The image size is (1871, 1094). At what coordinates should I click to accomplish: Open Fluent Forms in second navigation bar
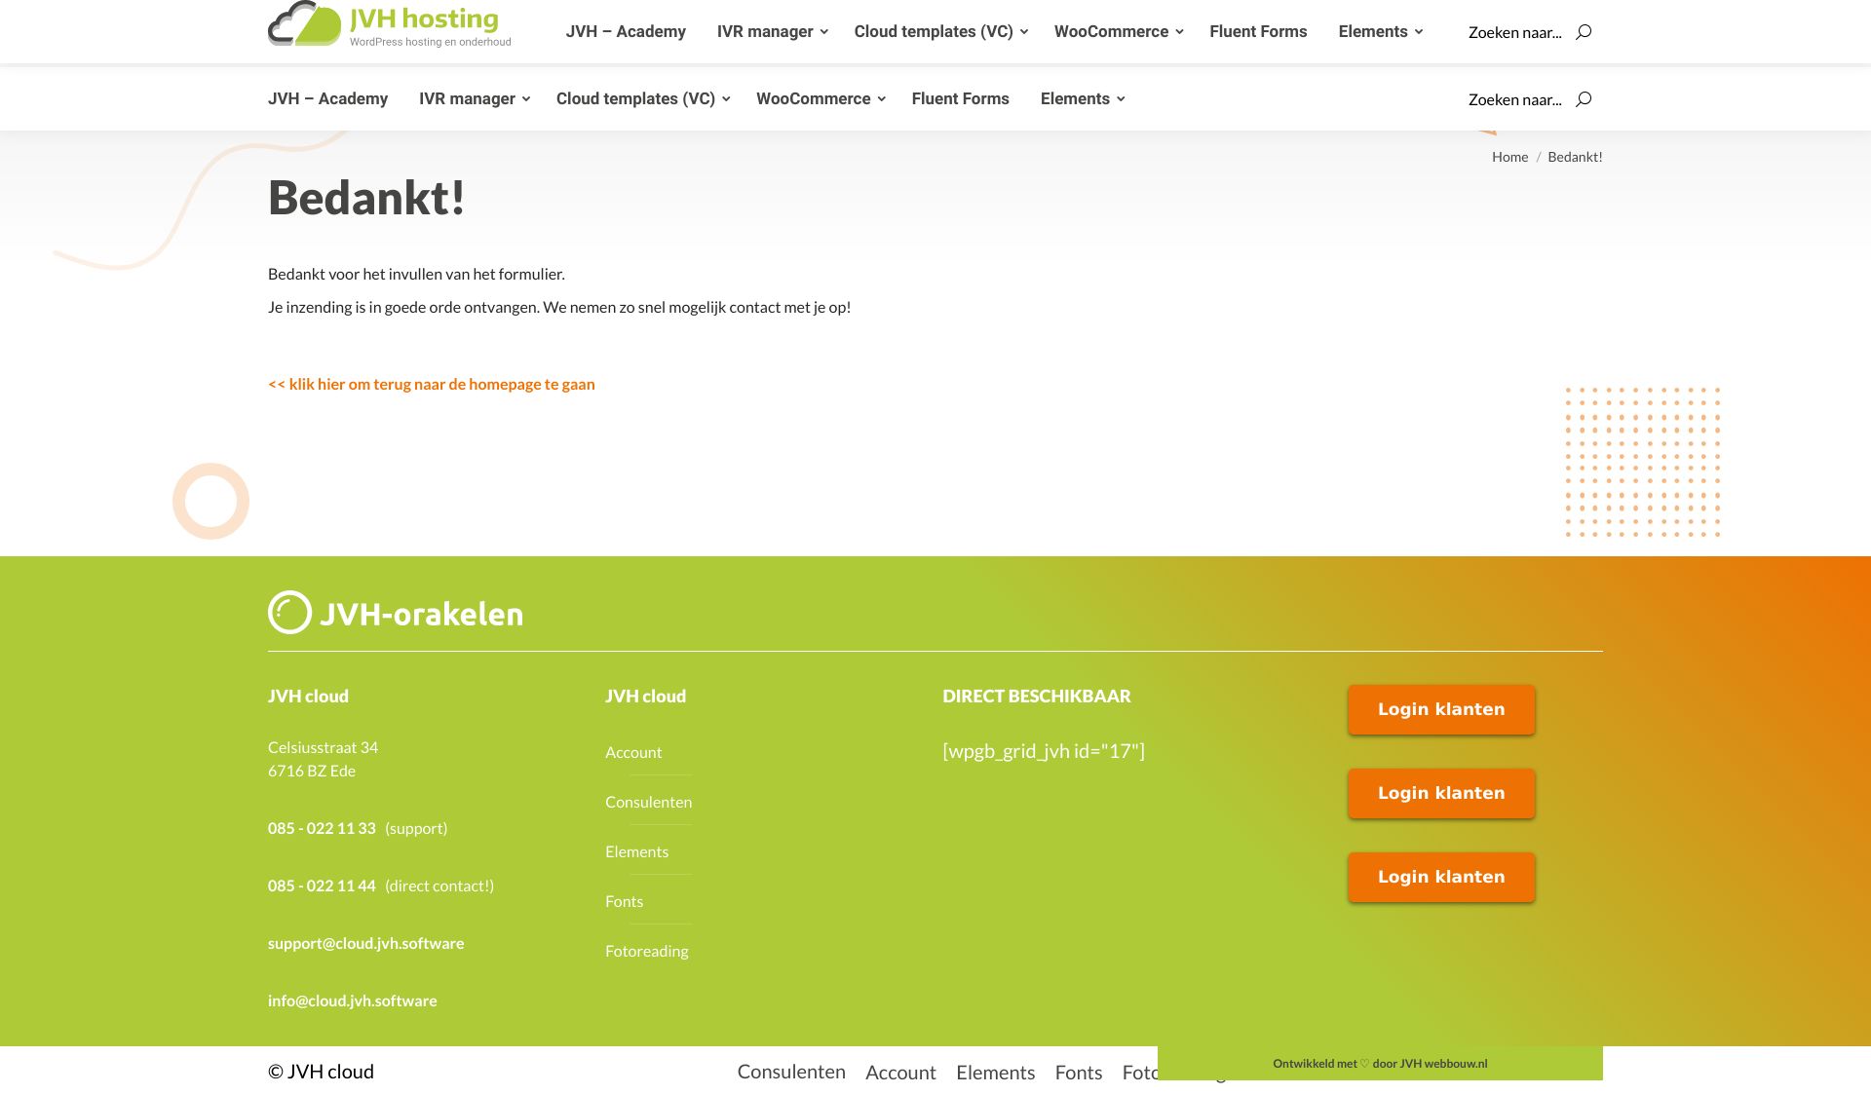[x=960, y=99]
